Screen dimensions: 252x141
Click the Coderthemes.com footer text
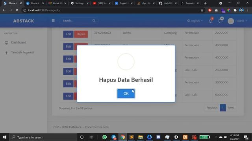tap(97, 127)
